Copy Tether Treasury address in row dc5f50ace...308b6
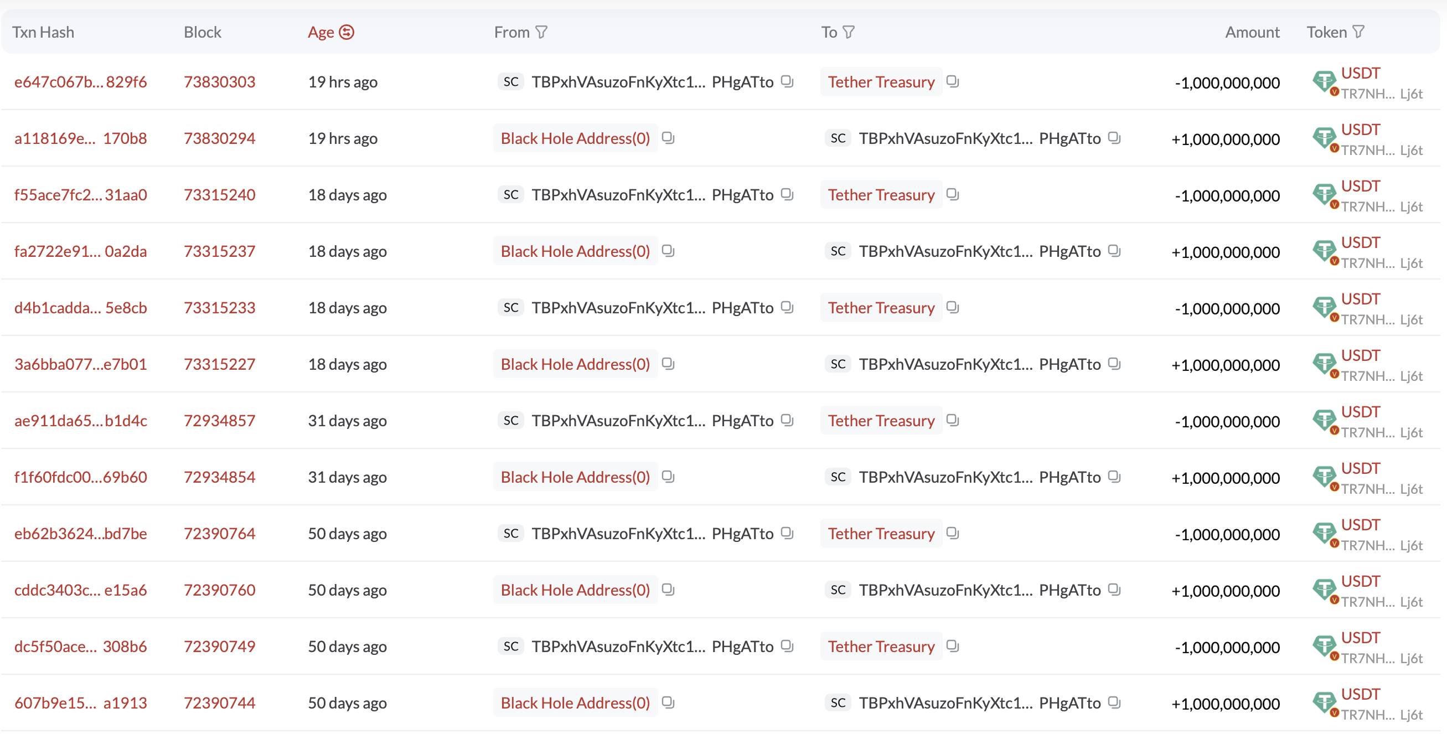The height and width of the screenshot is (734, 1447). click(953, 646)
